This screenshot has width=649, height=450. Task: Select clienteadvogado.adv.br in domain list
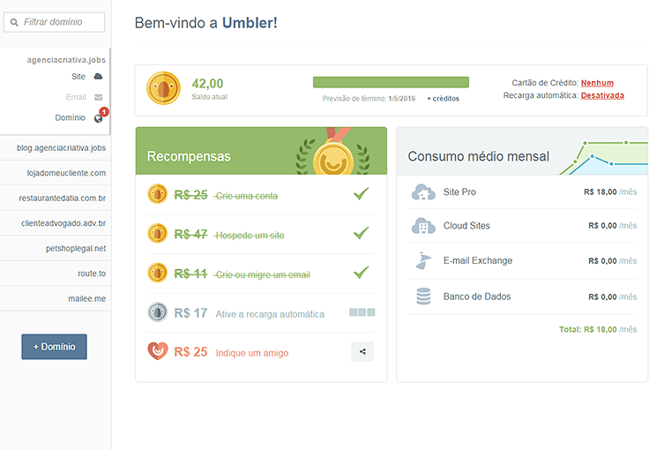[56, 223]
